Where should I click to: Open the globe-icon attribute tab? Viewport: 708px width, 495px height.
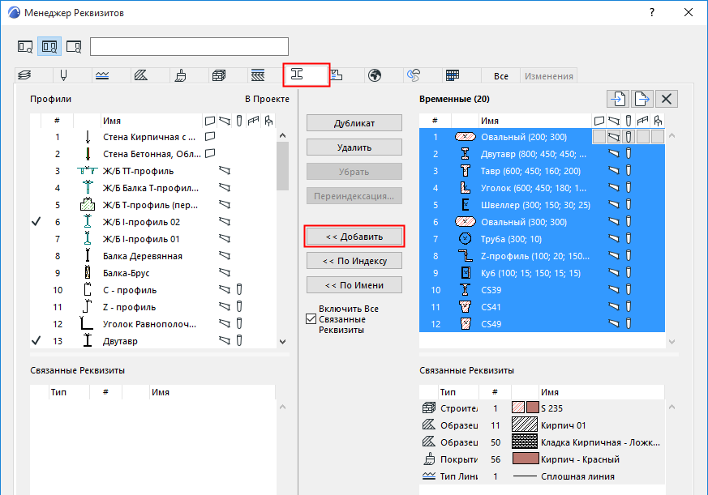[375, 75]
